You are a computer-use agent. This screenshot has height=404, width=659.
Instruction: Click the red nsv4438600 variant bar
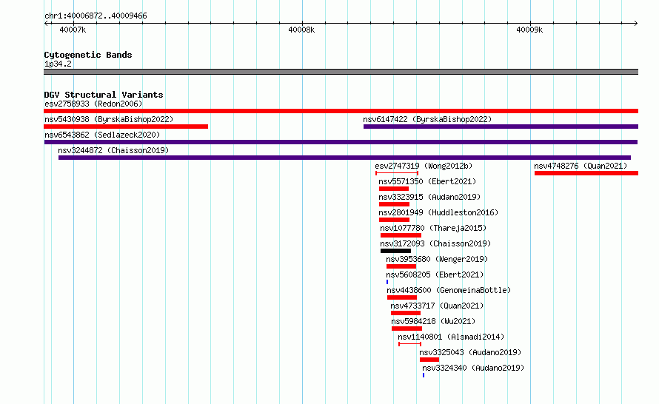pyautogui.click(x=402, y=297)
